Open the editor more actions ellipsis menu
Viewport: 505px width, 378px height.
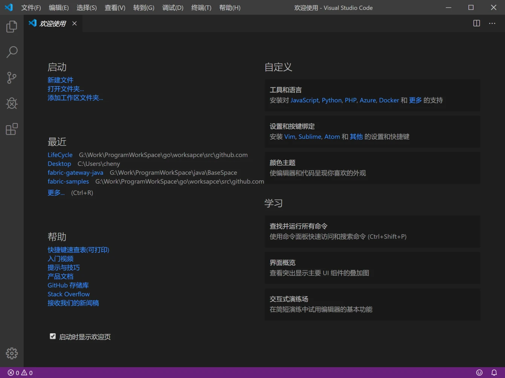[492, 23]
